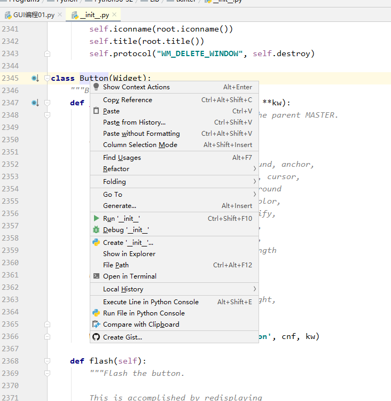Click the terminal icon beside Open in Terminal
Image resolution: width=391 pixels, height=401 pixels.
[96, 276]
